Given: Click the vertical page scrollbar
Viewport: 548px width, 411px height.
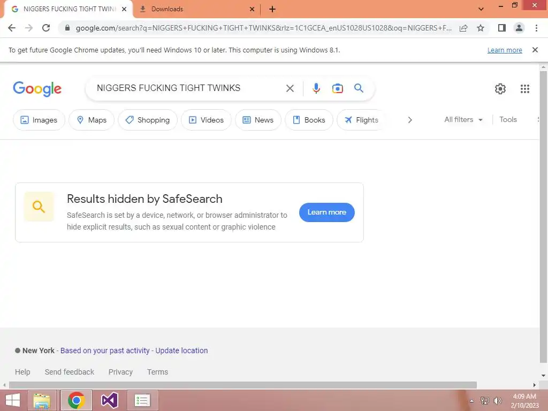Looking at the screenshot, I should pos(543,217).
